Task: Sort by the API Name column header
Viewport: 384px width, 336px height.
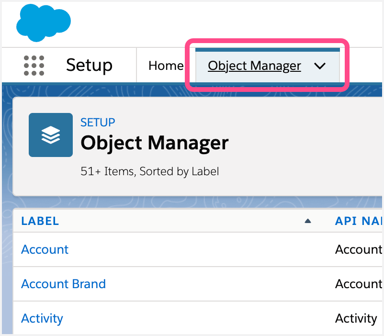Action: 358,221
